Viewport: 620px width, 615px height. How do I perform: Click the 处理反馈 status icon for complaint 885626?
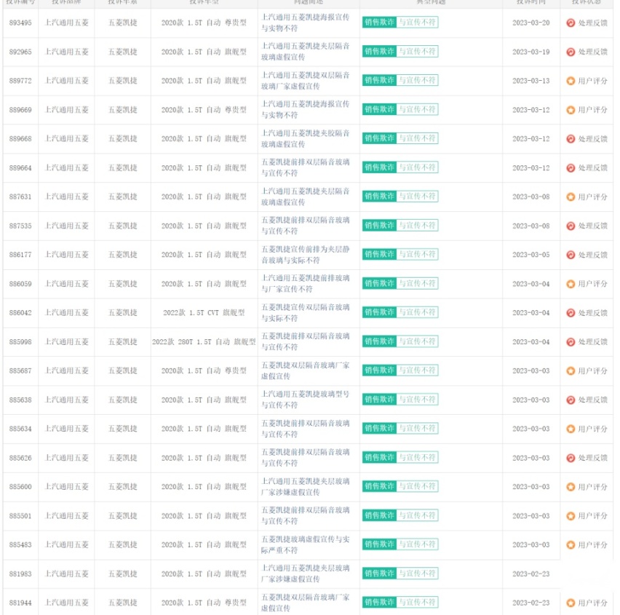[x=571, y=458]
